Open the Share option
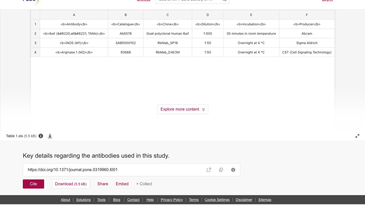This screenshot has height=205, width=365. point(103,184)
